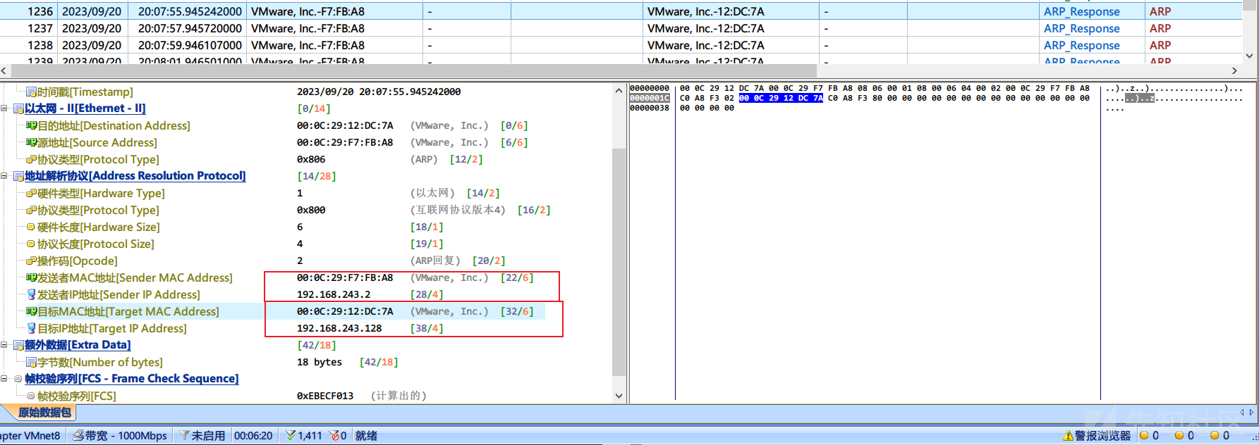
Task: Click the middle orange alarm indicator dot
Action: (x=1179, y=436)
